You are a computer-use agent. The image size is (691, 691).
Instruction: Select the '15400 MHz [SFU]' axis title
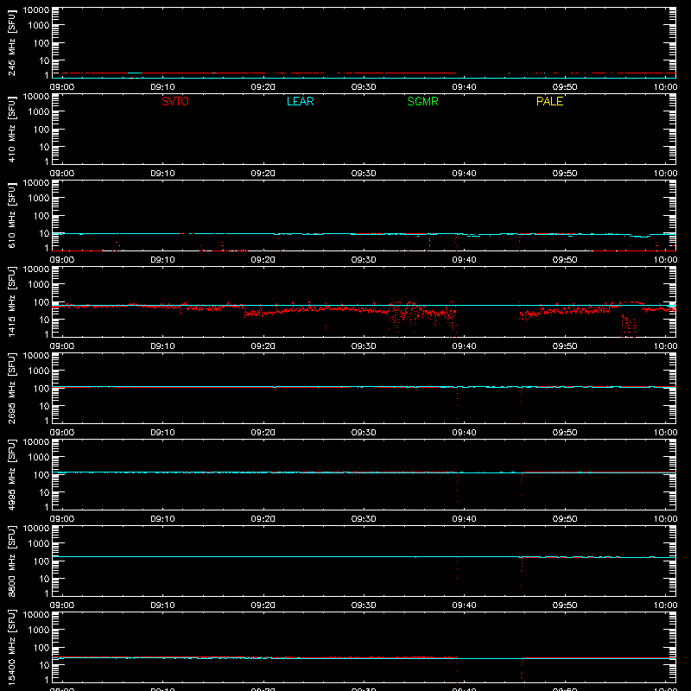click(x=11, y=647)
